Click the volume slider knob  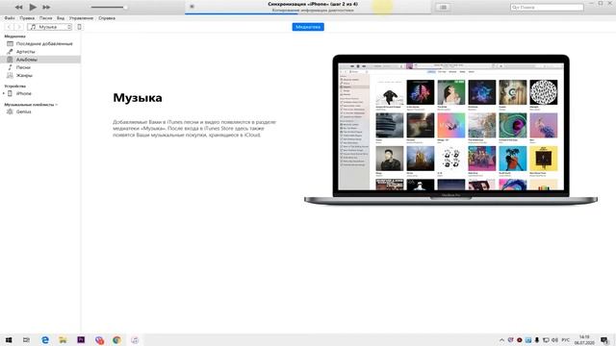pos(125,7)
